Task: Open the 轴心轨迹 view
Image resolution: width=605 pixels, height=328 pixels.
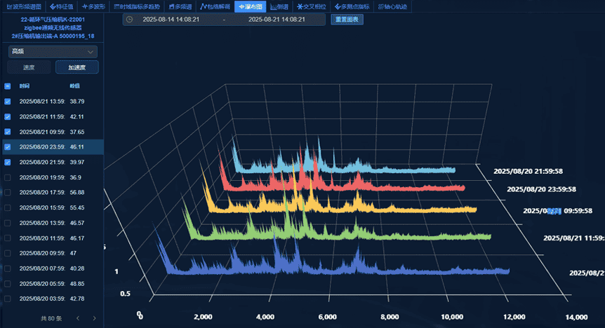Action: pos(394,6)
